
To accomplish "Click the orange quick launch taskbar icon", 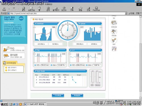I will tap(20, 104).
